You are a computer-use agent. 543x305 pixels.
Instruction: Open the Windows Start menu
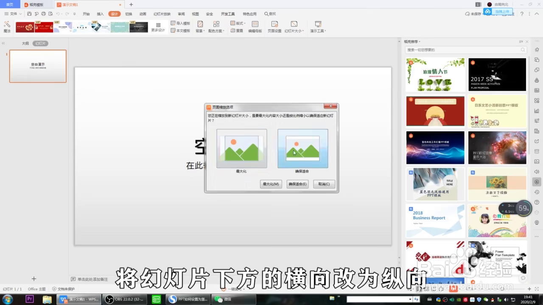(7, 299)
